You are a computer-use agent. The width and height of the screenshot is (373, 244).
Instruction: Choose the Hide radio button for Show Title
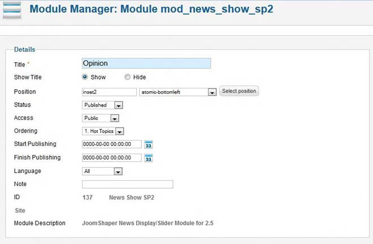point(127,77)
